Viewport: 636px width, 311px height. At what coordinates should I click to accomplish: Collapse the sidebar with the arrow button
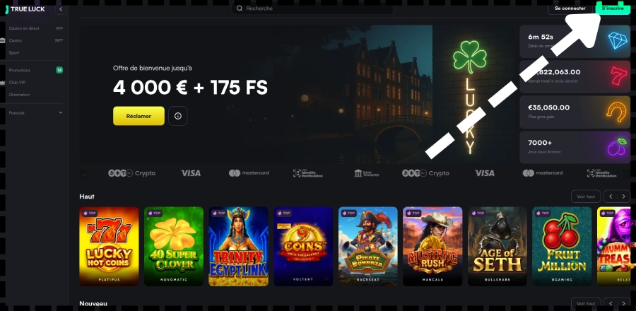(61, 9)
